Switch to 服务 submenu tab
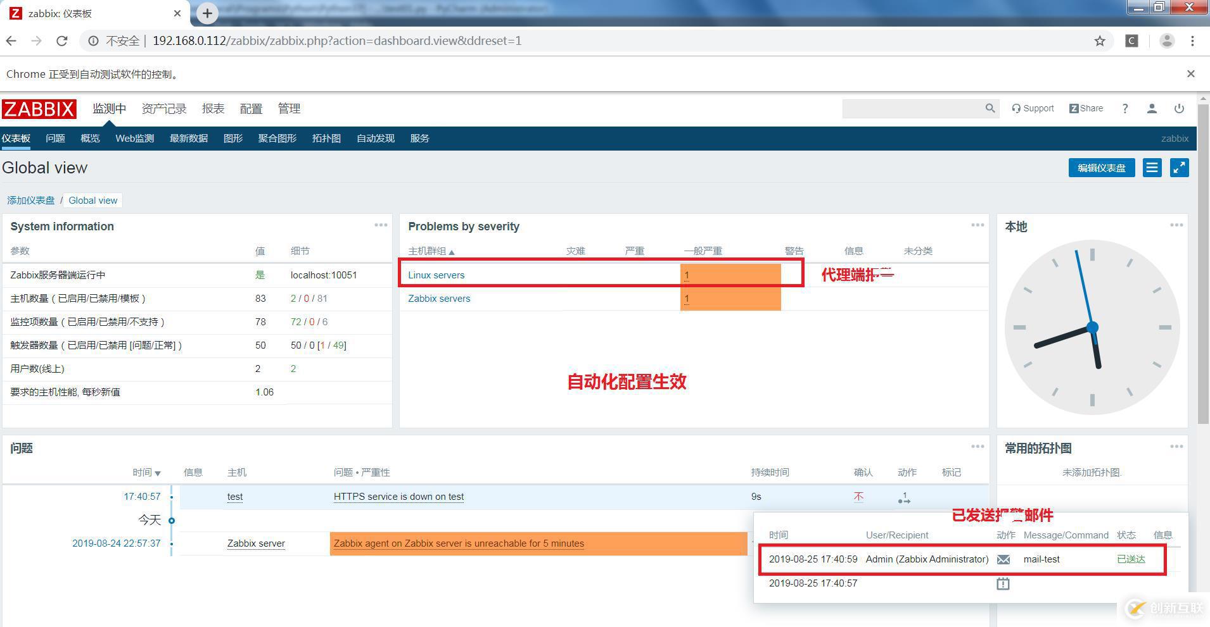The image size is (1210, 627). 419,139
